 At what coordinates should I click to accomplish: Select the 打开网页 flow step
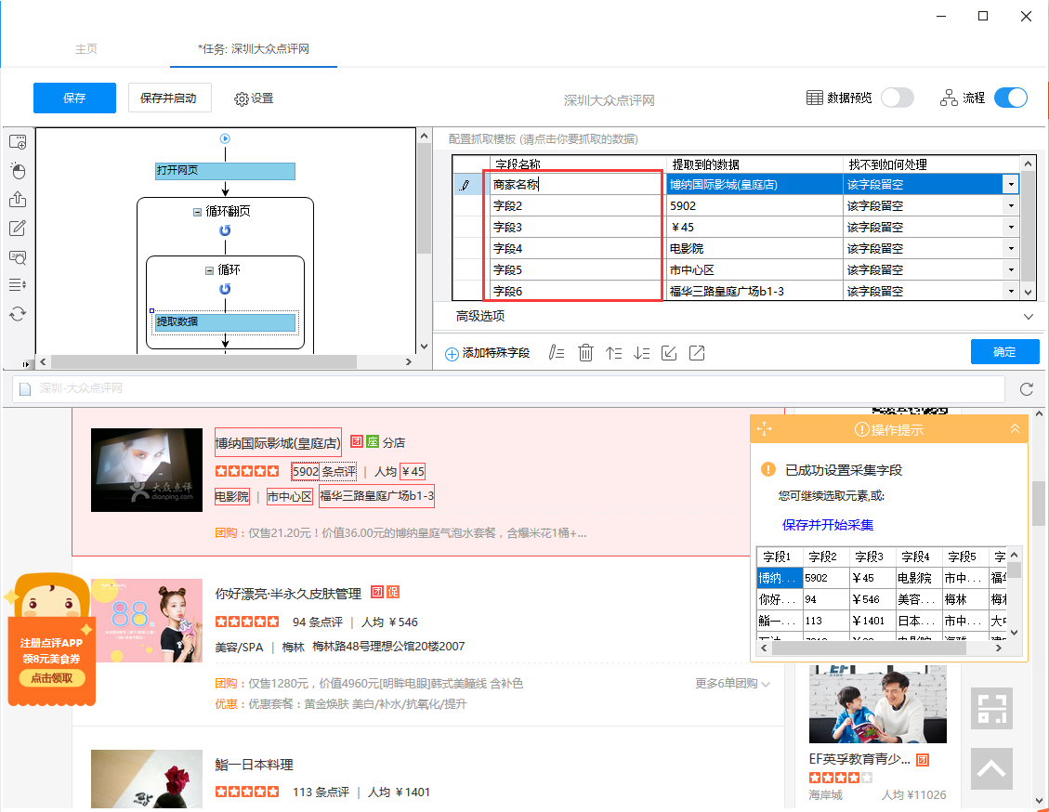(x=226, y=171)
